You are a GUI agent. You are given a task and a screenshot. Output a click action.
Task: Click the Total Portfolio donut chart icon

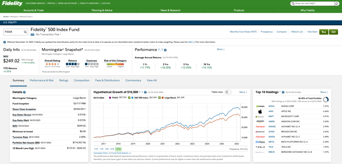click(x=326, y=99)
